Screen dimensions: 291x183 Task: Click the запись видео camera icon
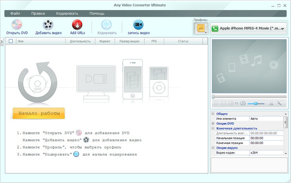[138, 24]
